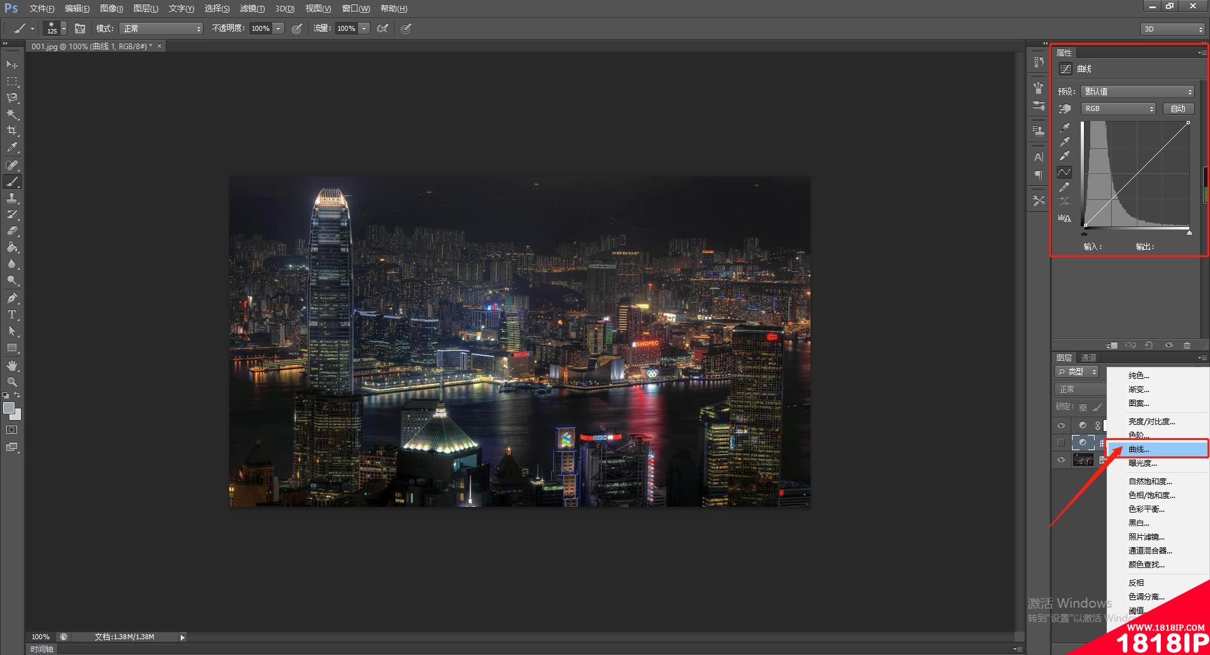Open the 图像 (Image) menu
This screenshot has height=655, width=1210.
pyautogui.click(x=112, y=8)
